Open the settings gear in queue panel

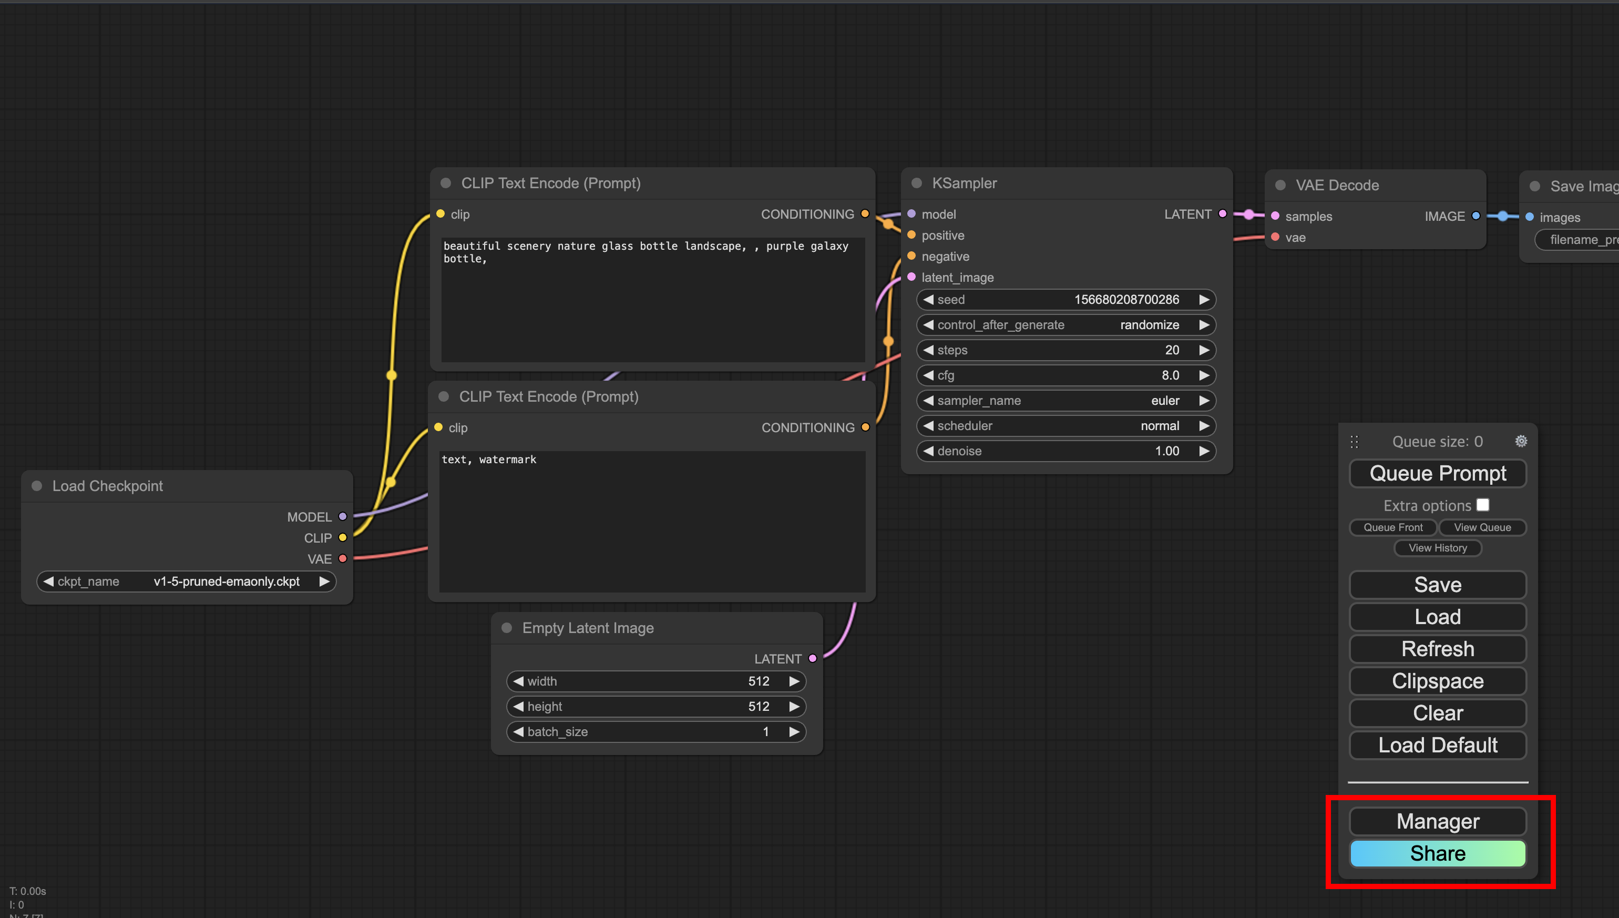1521,441
